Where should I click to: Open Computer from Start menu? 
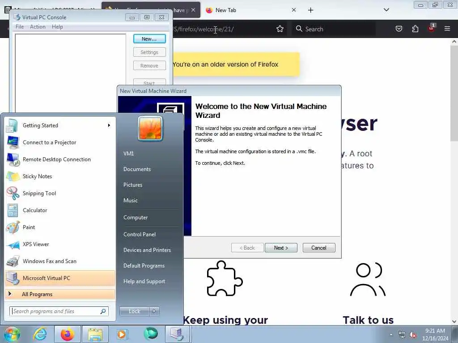tap(136, 218)
